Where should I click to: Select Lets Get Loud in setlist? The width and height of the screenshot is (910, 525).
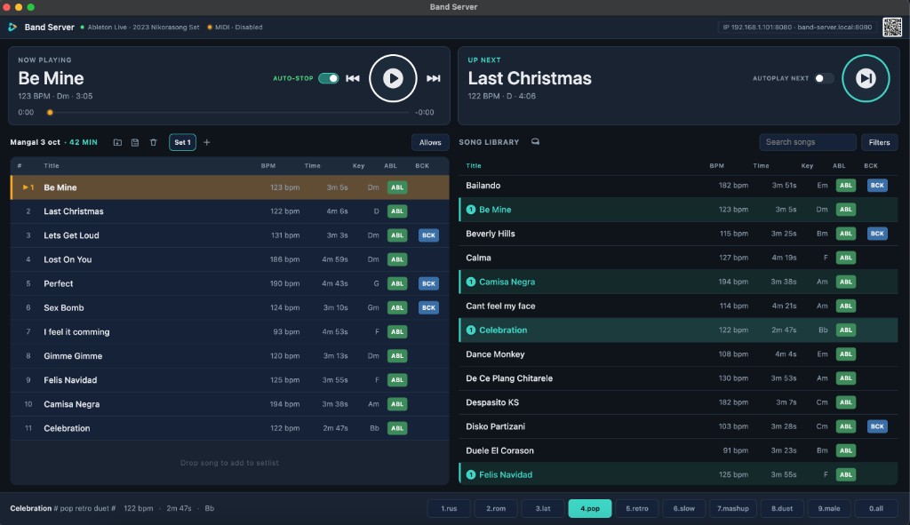(230, 235)
